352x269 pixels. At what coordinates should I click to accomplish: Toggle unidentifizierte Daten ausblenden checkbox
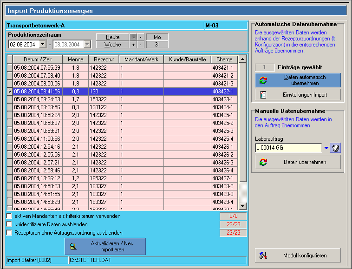point(10,224)
